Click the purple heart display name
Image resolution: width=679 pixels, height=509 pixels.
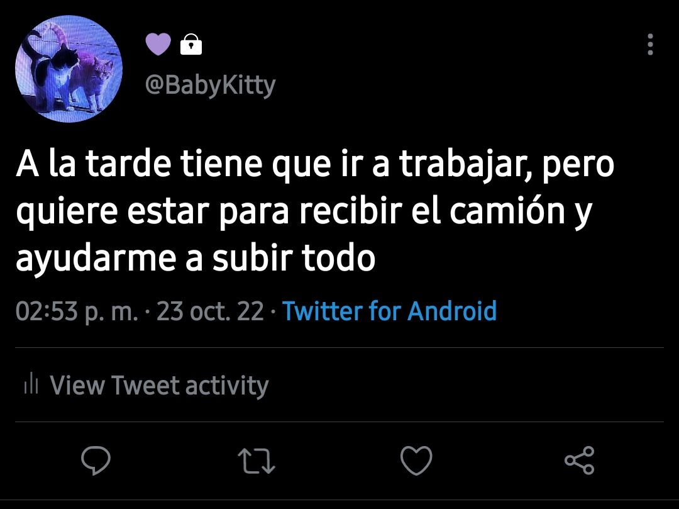point(158,44)
